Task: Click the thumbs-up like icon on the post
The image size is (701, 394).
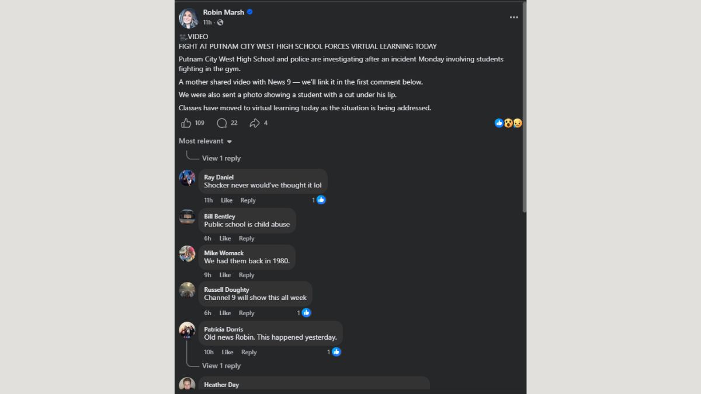Action: tap(186, 123)
